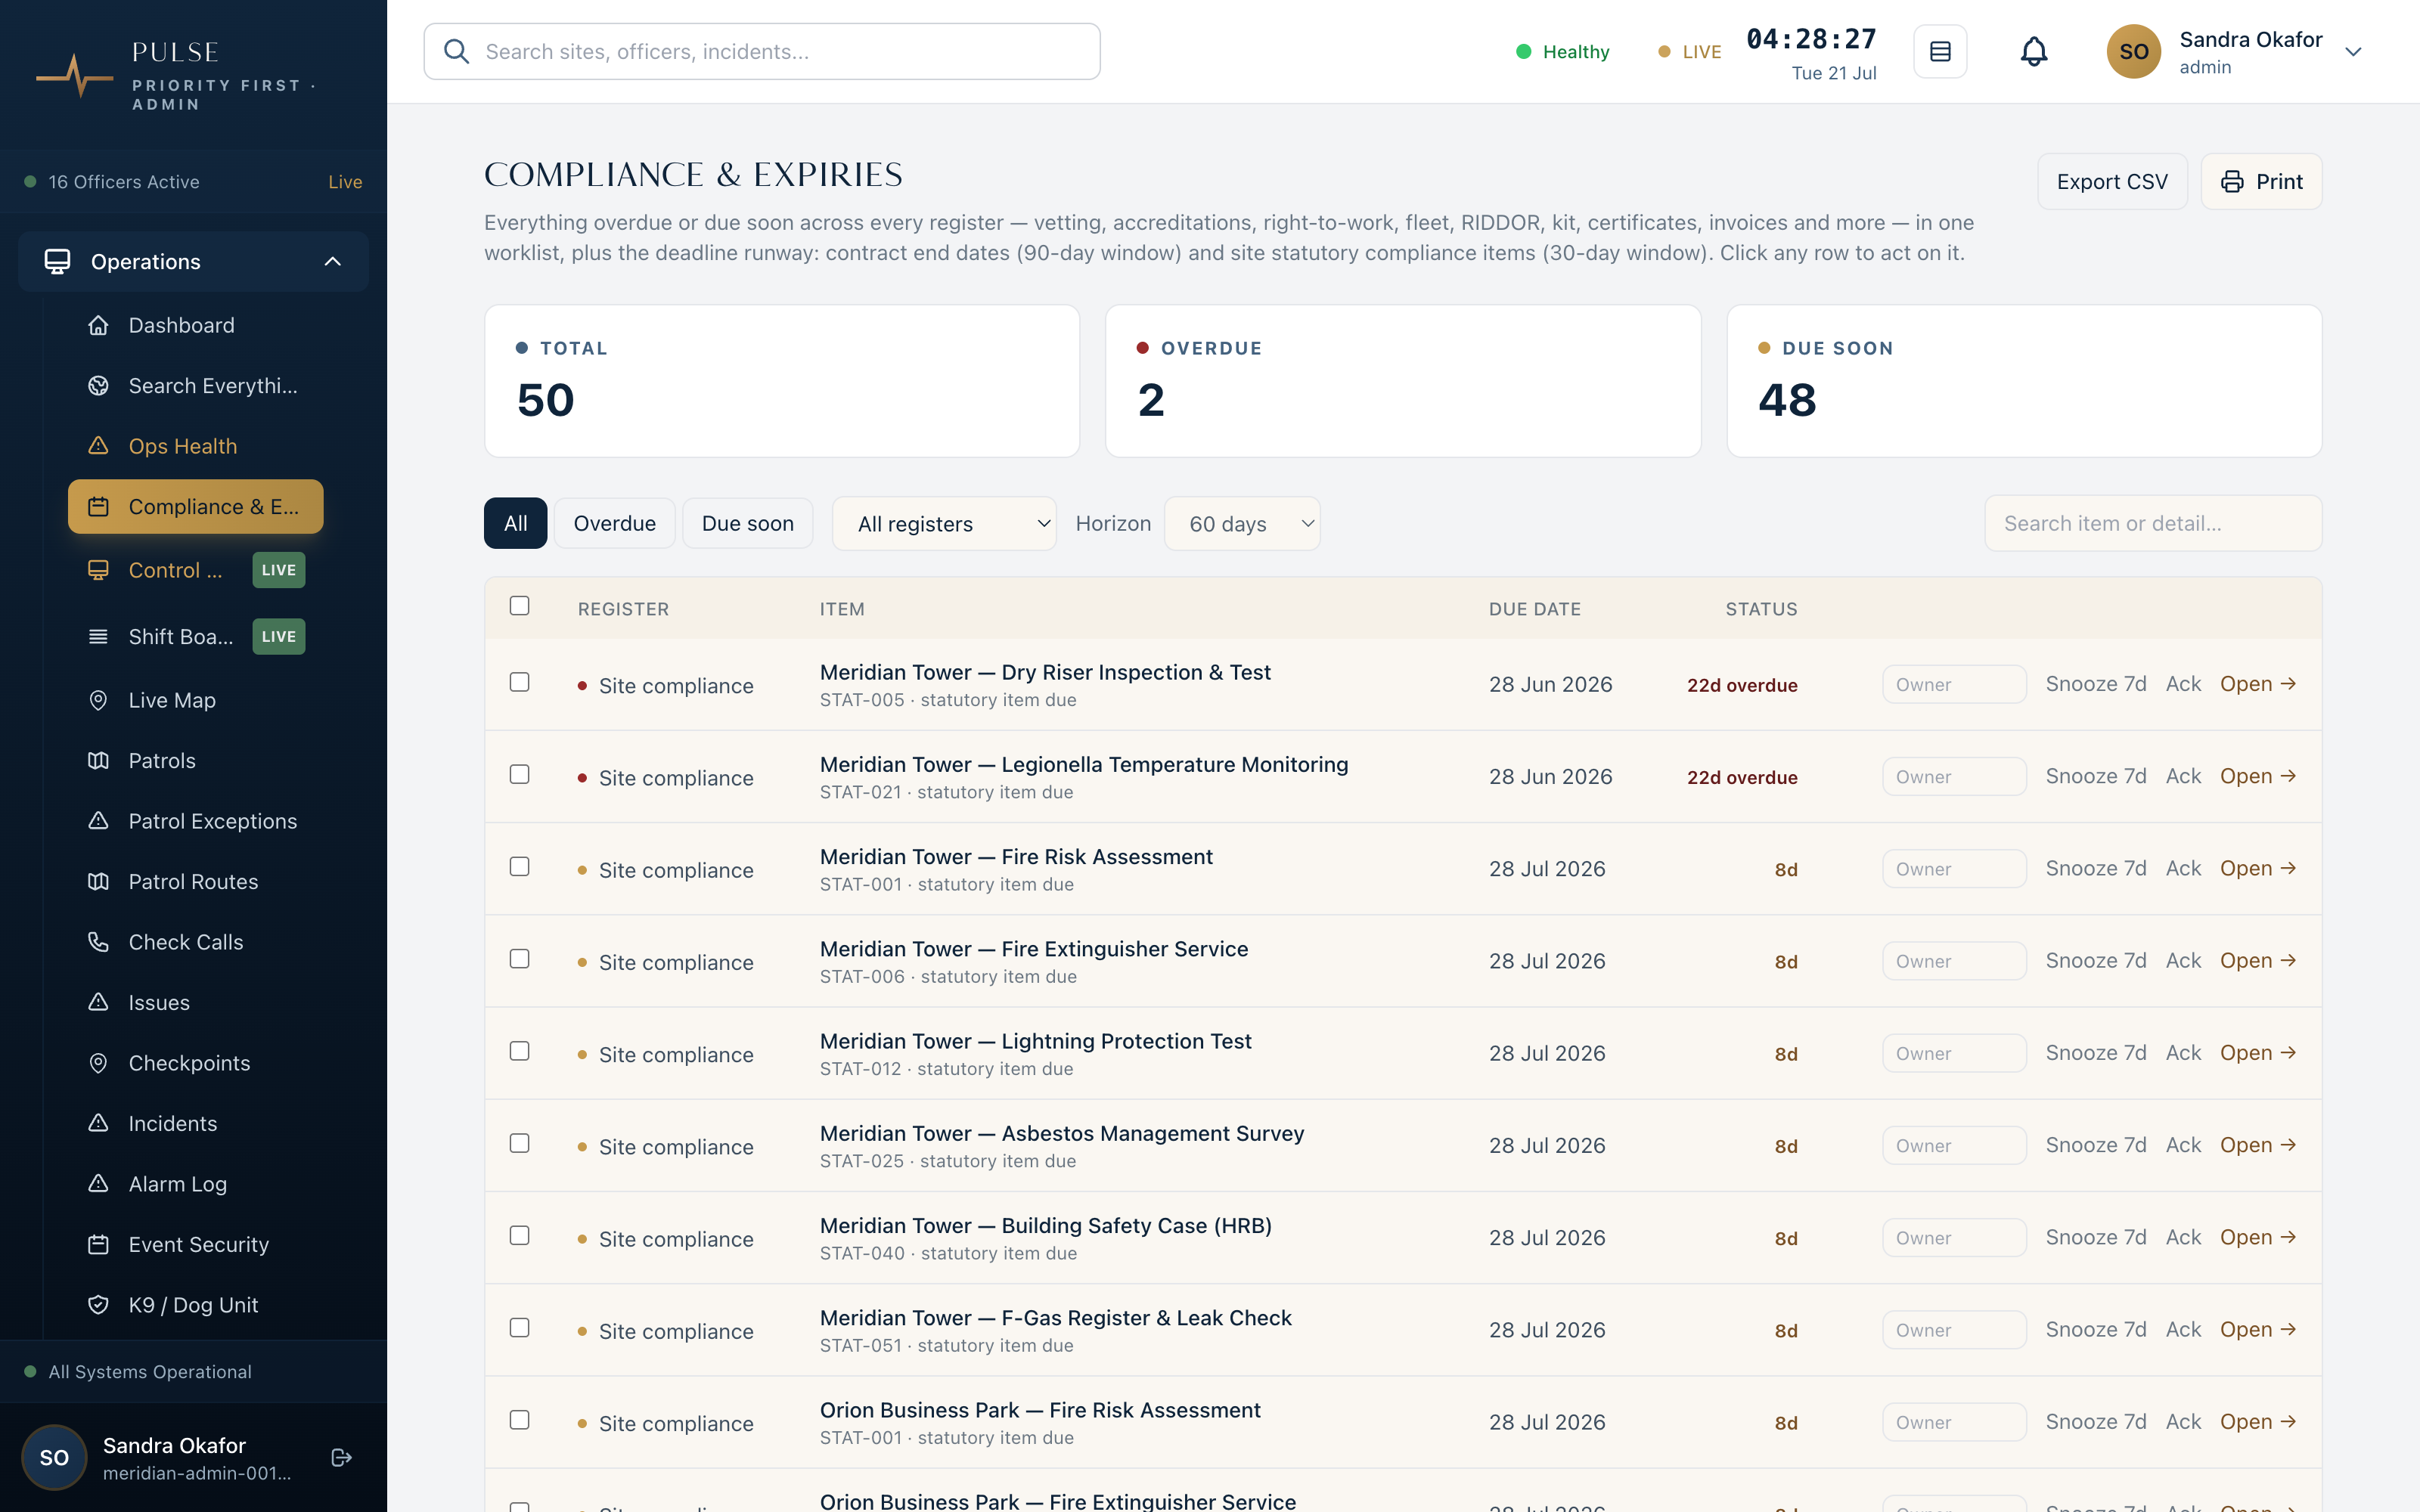The image size is (2420, 1512).
Task: Click the Overdue summary card
Action: pos(1402,381)
